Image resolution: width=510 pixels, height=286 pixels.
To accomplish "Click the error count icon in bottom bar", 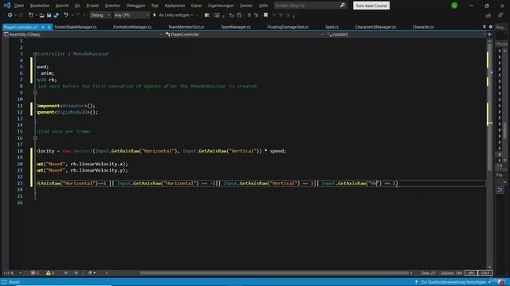I will [x=33, y=273].
